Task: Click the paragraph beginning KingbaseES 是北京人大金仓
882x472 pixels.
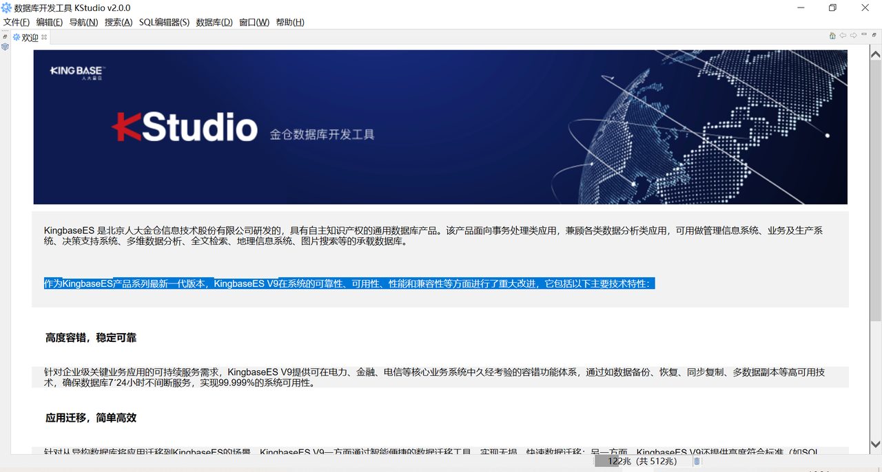Action: pos(433,236)
